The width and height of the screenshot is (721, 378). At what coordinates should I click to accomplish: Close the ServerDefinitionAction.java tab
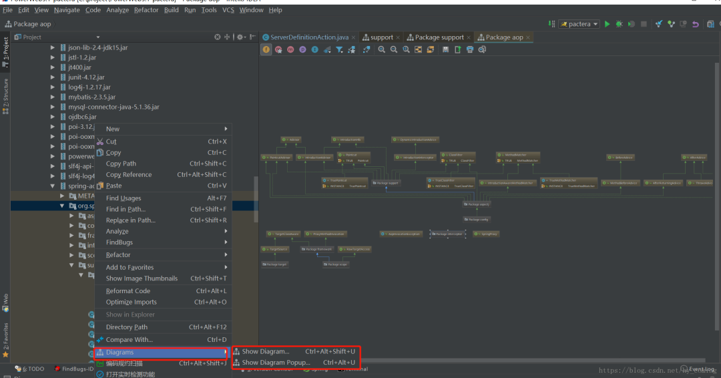coord(353,37)
